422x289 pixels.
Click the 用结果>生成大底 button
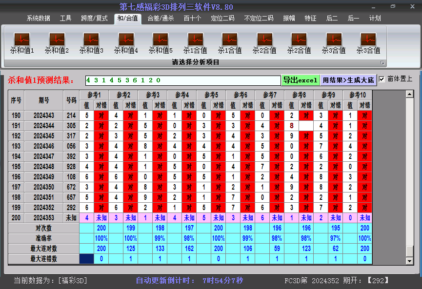click(x=348, y=80)
